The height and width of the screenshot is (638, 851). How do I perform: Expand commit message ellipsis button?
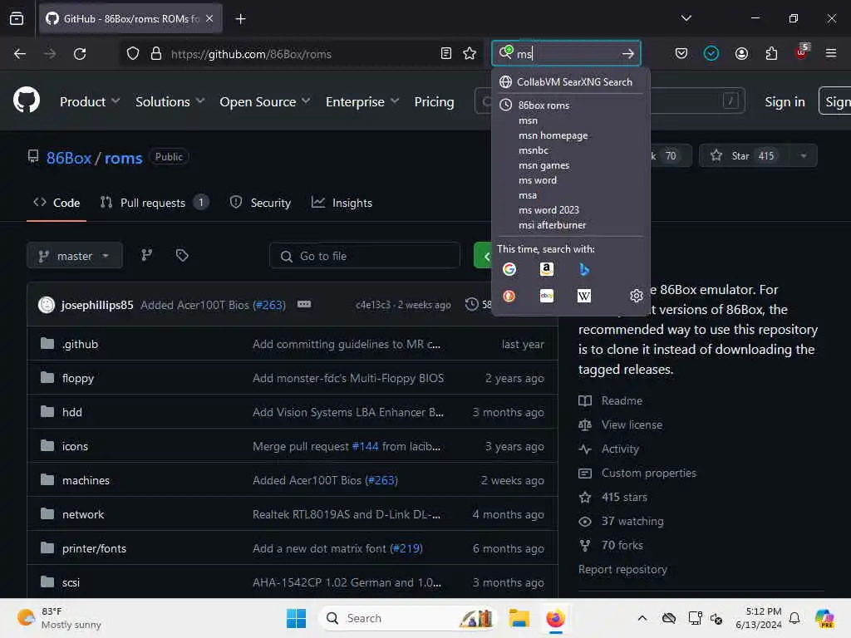[x=304, y=304]
